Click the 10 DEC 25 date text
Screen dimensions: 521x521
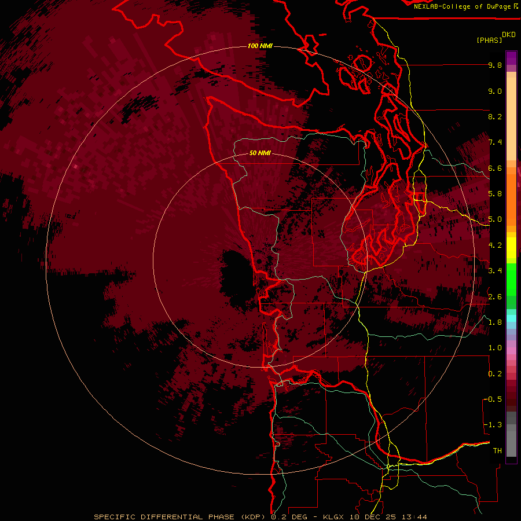(x=373, y=517)
